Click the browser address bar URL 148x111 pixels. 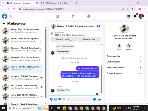pos(44,9)
